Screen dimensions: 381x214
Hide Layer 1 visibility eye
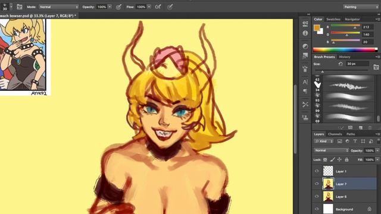(x=317, y=171)
